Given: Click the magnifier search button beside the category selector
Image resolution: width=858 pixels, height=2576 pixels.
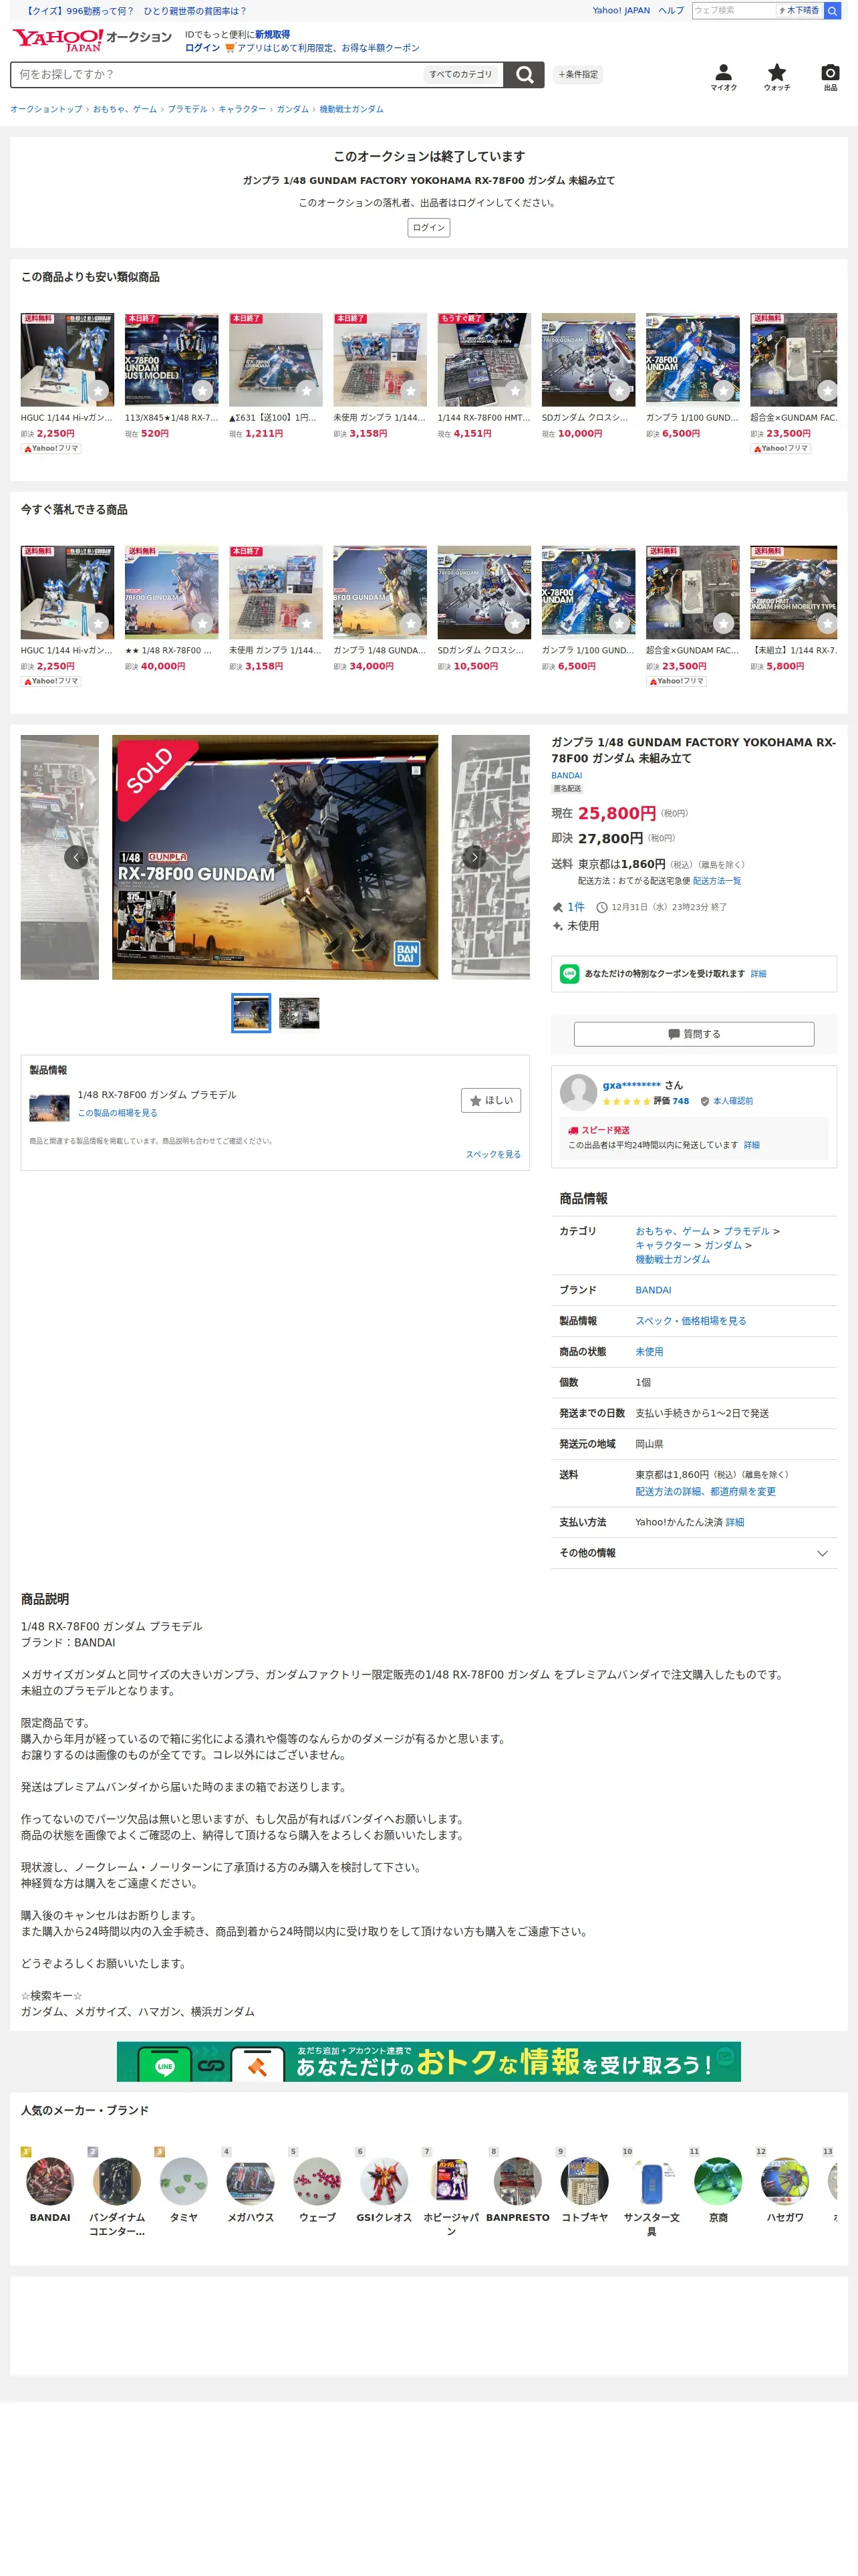Looking at the screenshot, I should pyautogui.click(x=523, y=75).
